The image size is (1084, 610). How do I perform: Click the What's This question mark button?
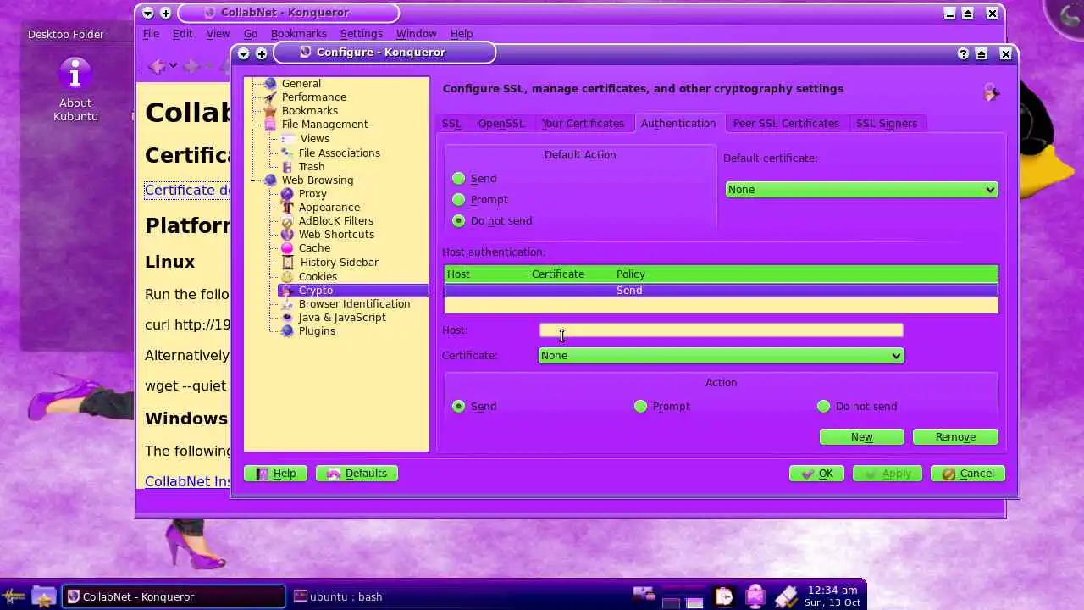tap(963, 53)
